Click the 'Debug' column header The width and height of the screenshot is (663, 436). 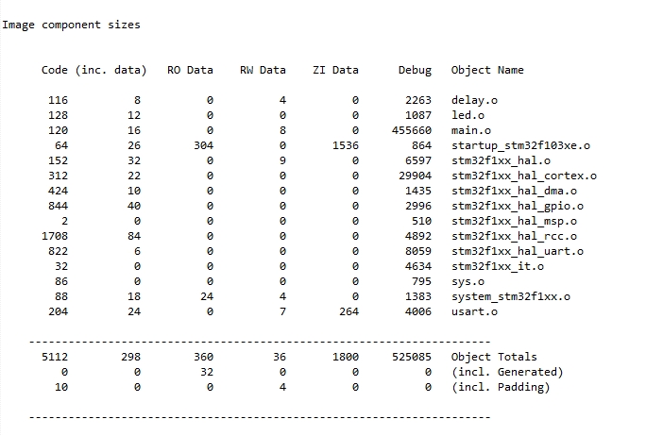(x=415, y=70)
